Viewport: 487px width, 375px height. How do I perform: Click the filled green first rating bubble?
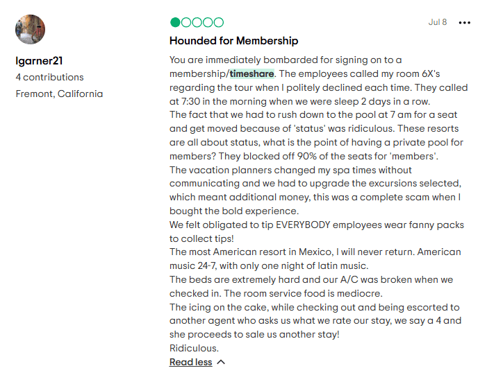[x=175, y=22]
